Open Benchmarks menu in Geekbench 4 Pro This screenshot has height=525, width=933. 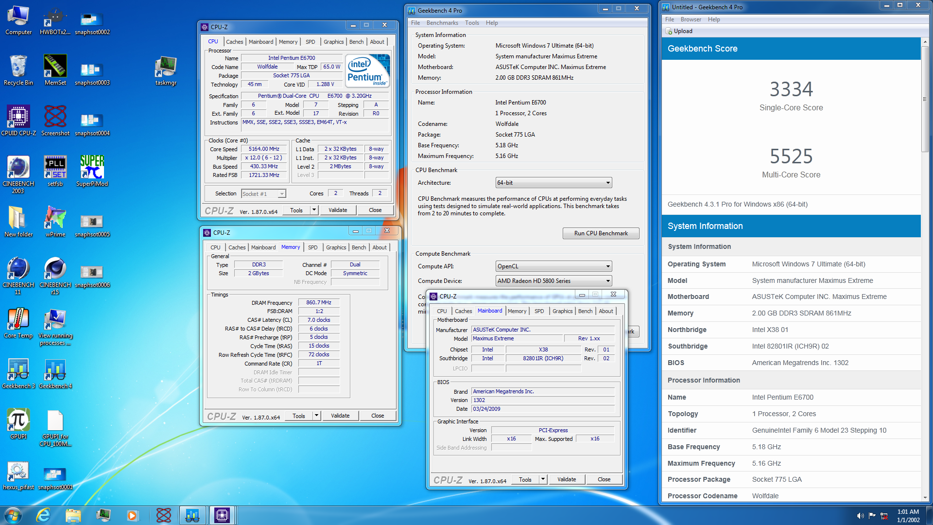click(442, 23)
